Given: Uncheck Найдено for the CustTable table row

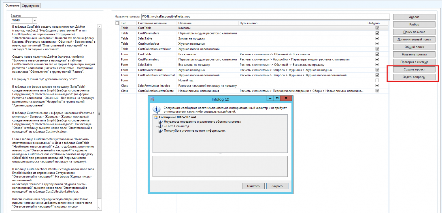Looking at the screenshot, I should click(x=377, y=28).
